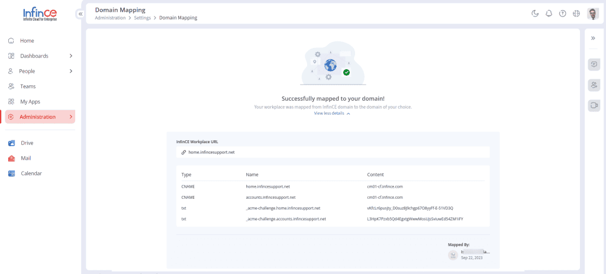606x274 pixels.
Task: Expand People submenu arrow
Action: point(71,71)
